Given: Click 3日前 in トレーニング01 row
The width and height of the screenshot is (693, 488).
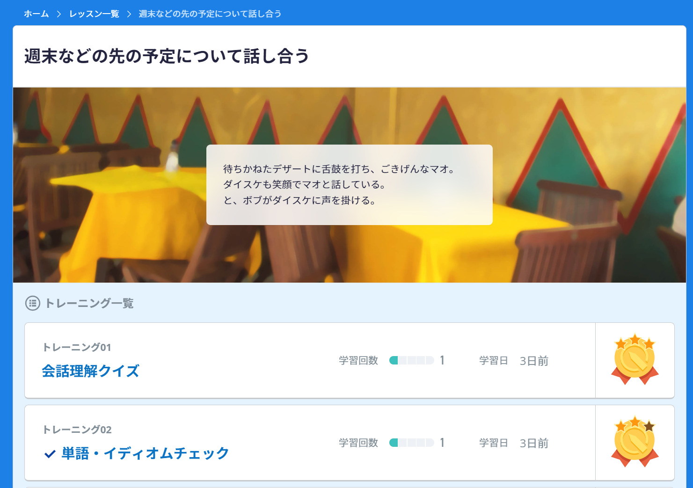Looking at the screenshot, I should 534,361.
